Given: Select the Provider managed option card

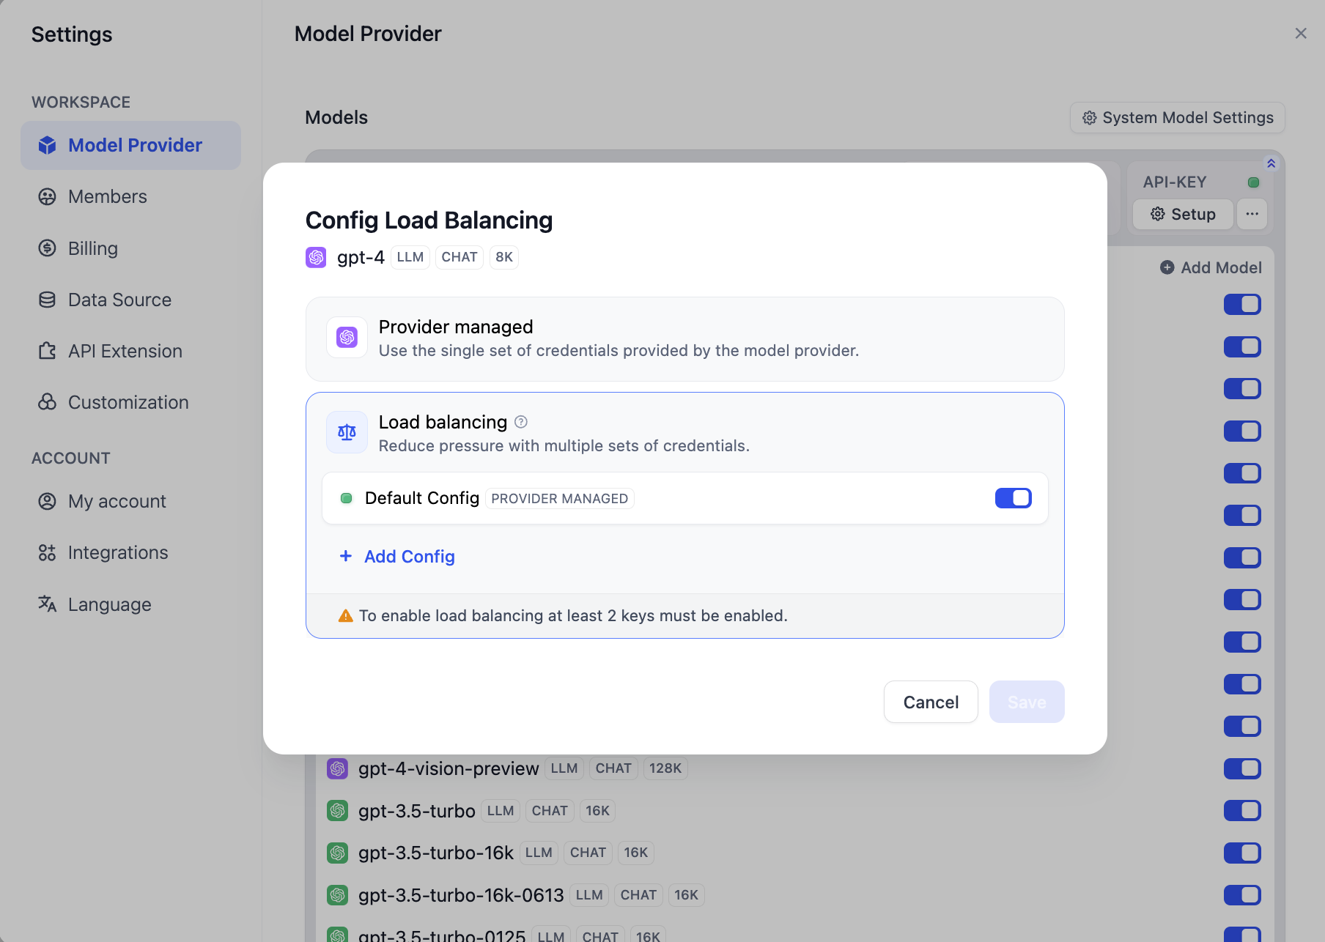Looking at the screenshot, I should tap(684, 338).
